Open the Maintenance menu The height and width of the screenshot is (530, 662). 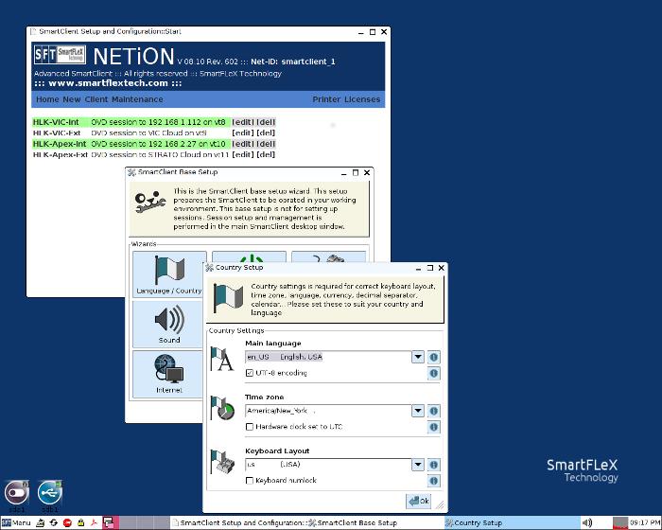137,99
